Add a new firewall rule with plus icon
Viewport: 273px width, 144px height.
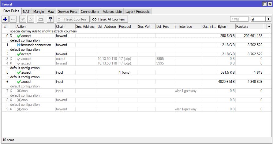click(5, 19)
